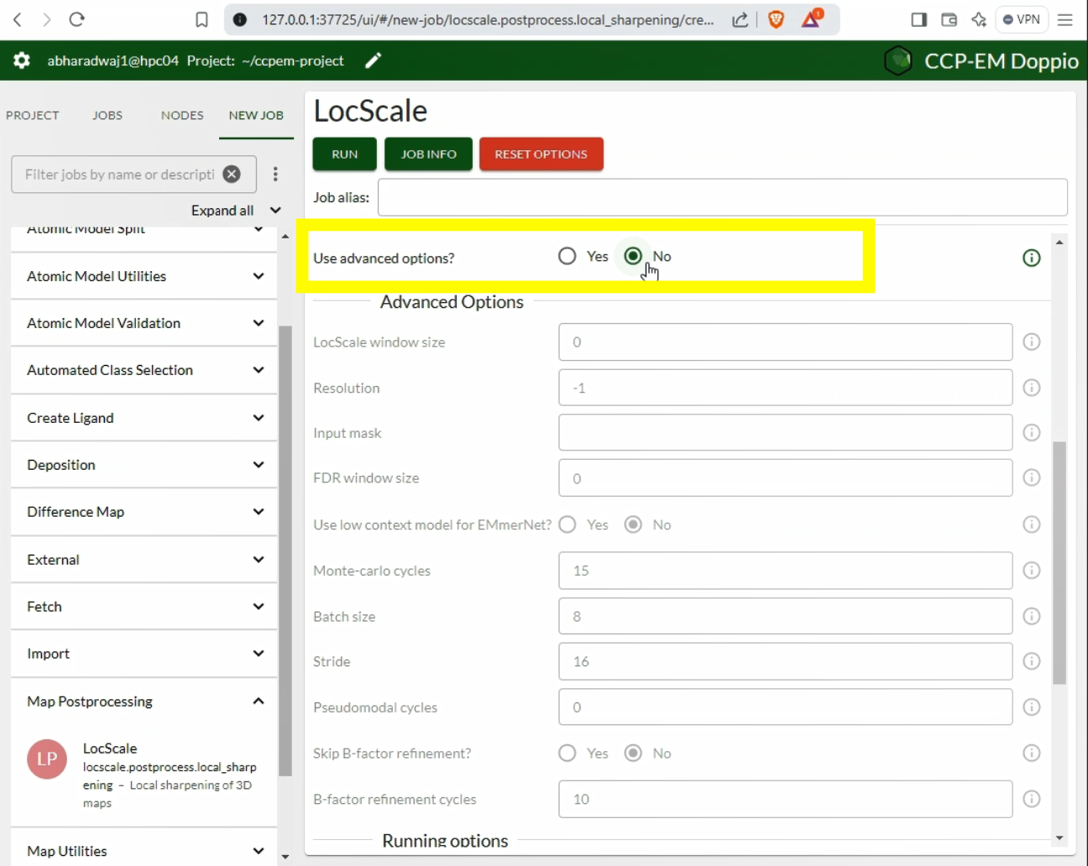Click the RUN button

click(x=344, y=154)
